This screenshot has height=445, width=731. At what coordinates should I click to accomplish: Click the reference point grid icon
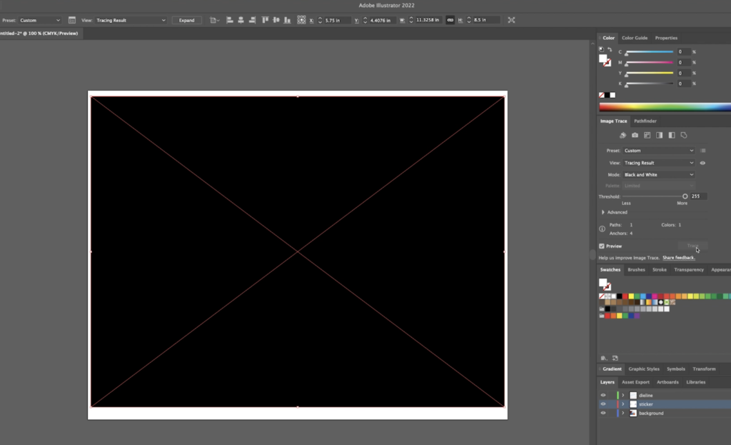(302, 20)
